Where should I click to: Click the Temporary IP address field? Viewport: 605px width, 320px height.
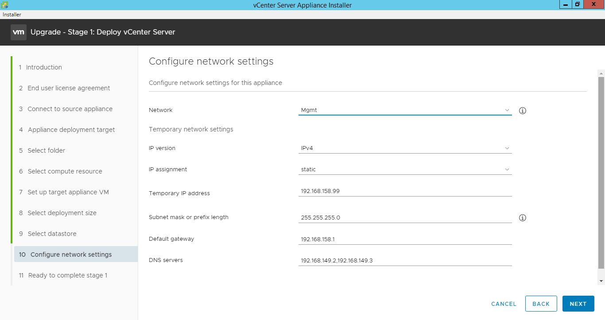405,191
